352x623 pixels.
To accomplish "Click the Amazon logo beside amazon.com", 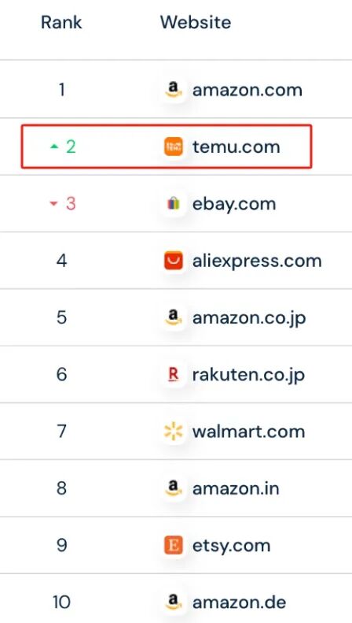I will [x=174, y=91].
